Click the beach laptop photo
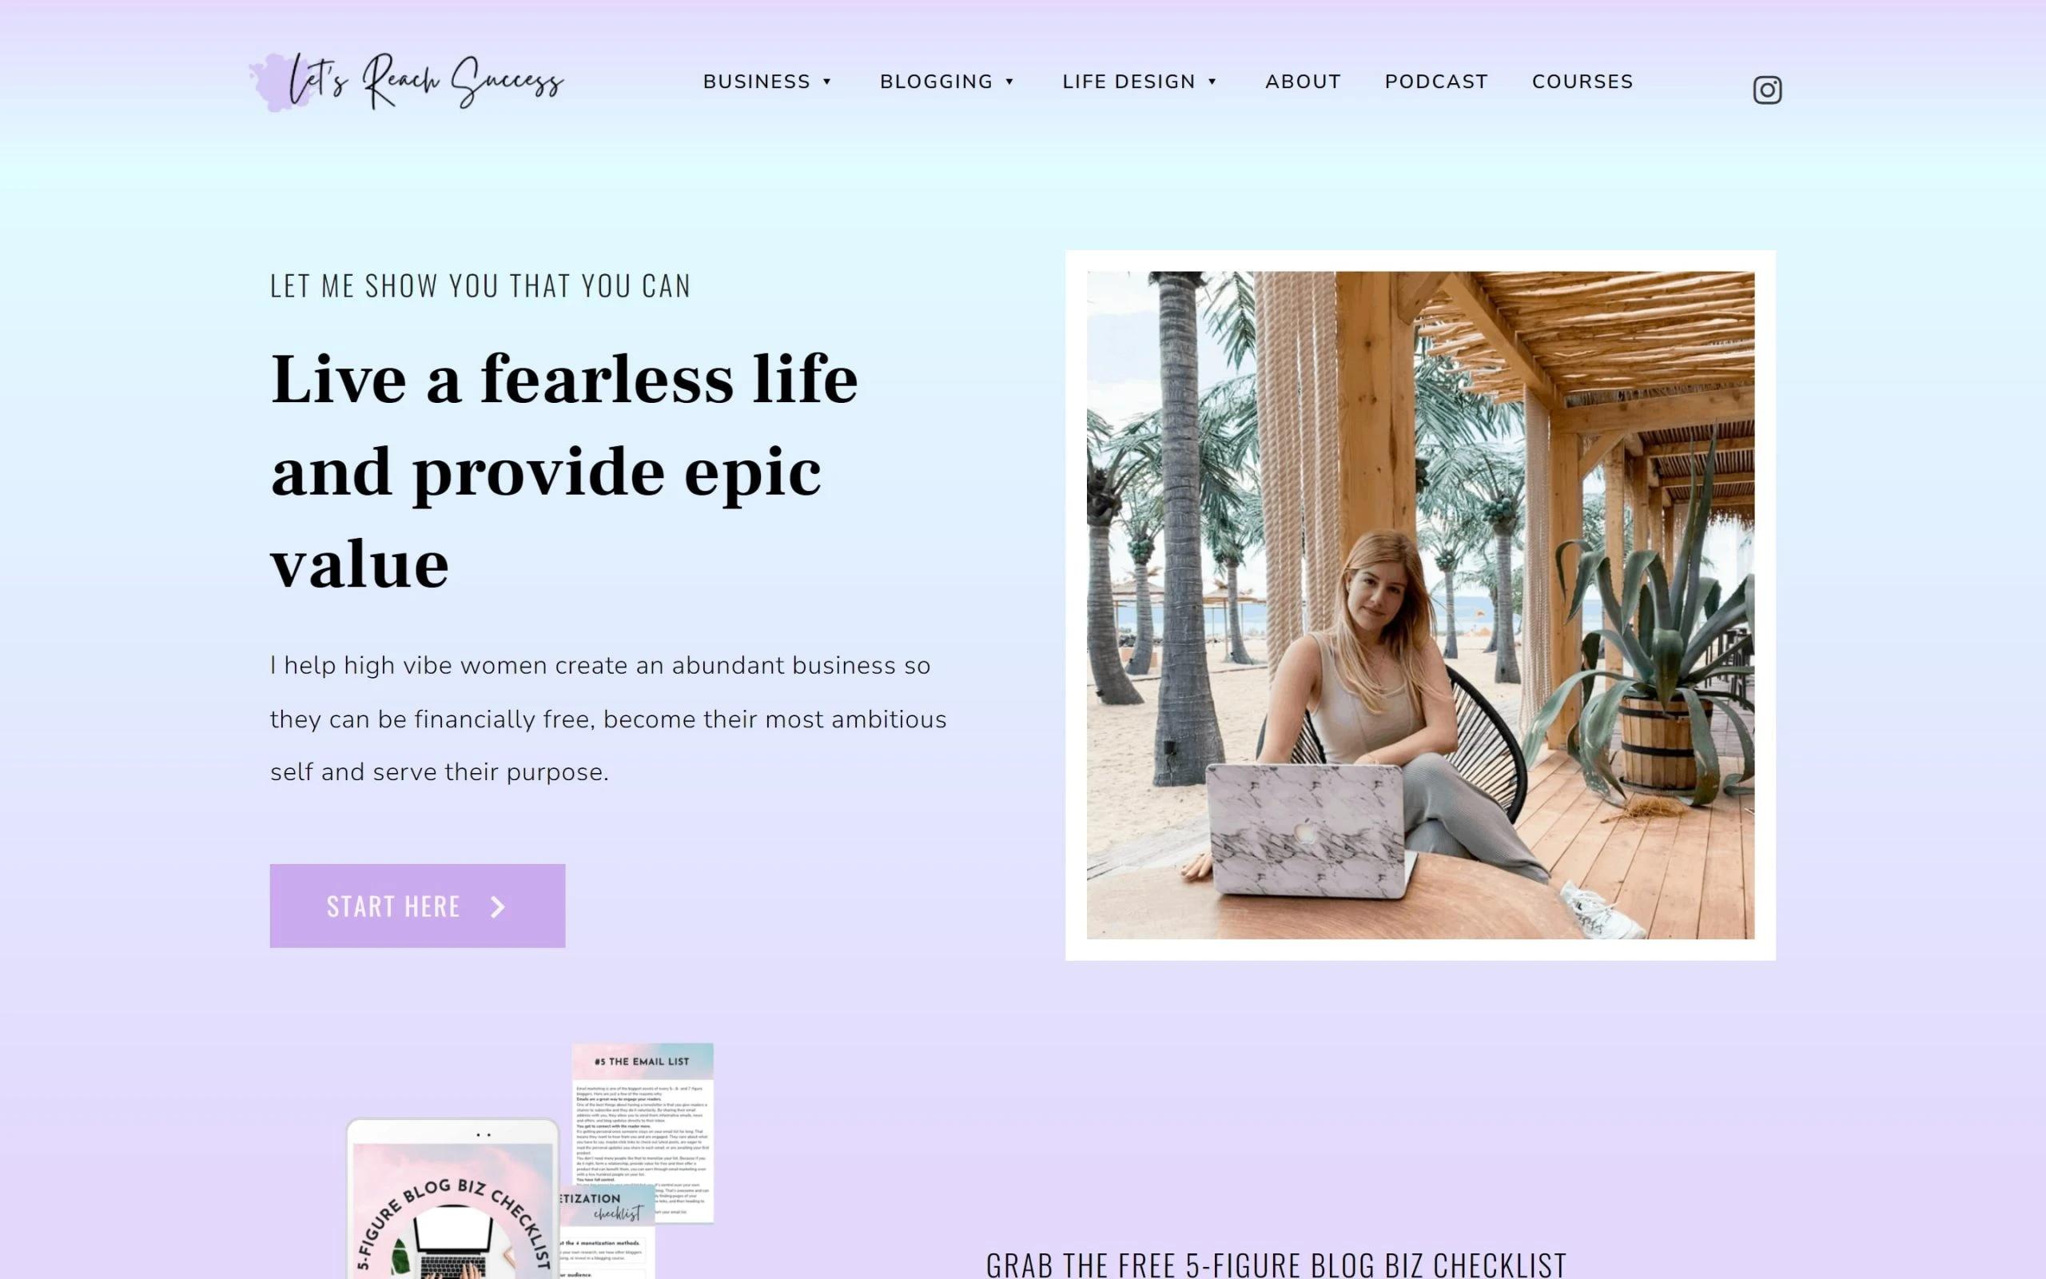 pyautogui.click(x=1420, y=605)
